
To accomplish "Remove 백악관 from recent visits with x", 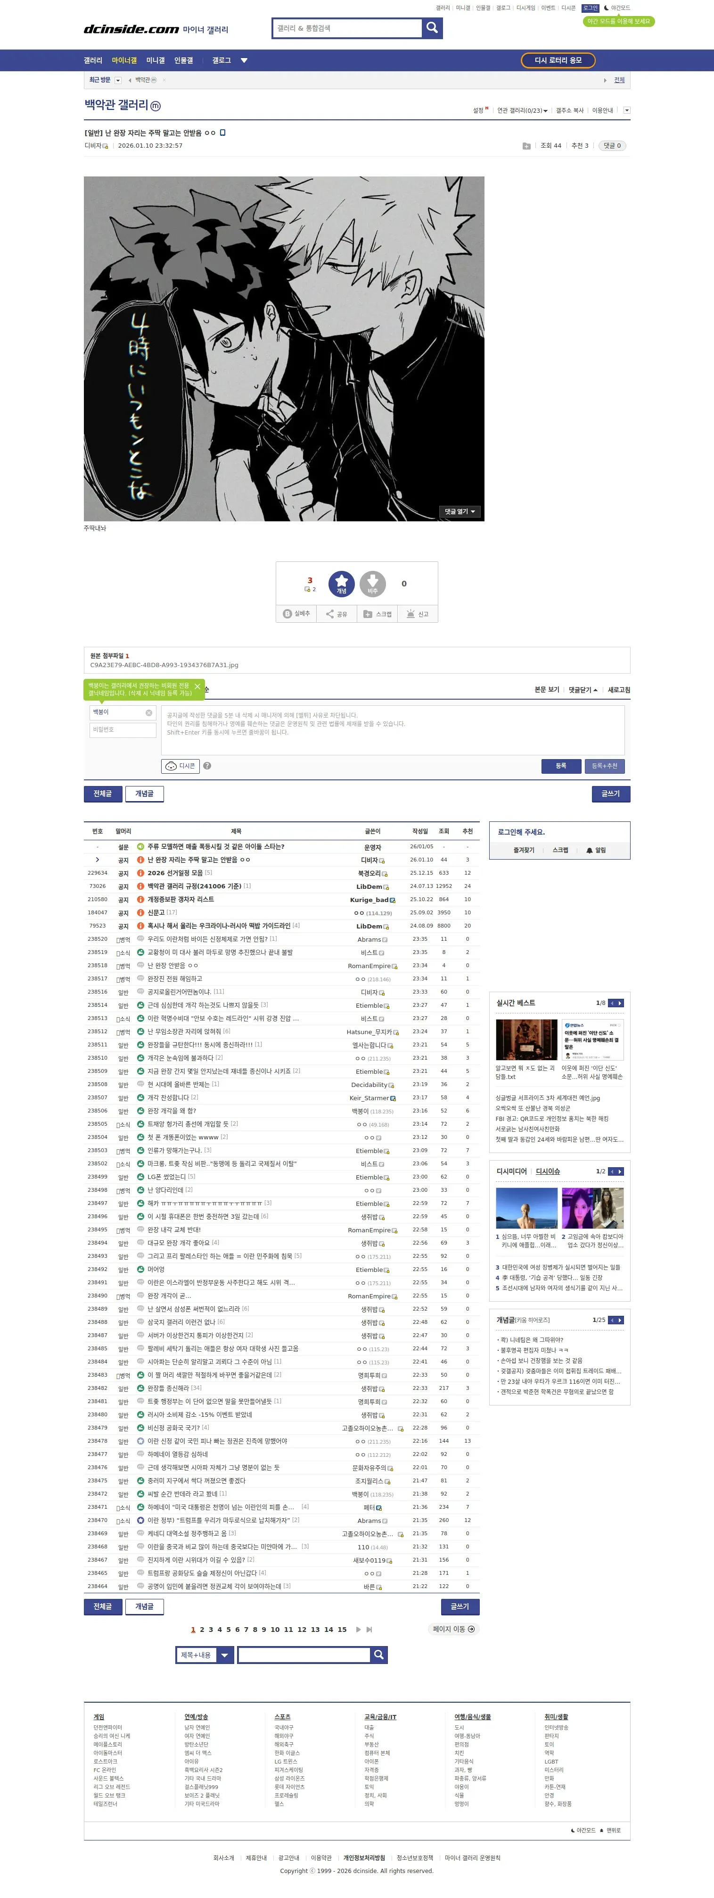I will (164, 80).
